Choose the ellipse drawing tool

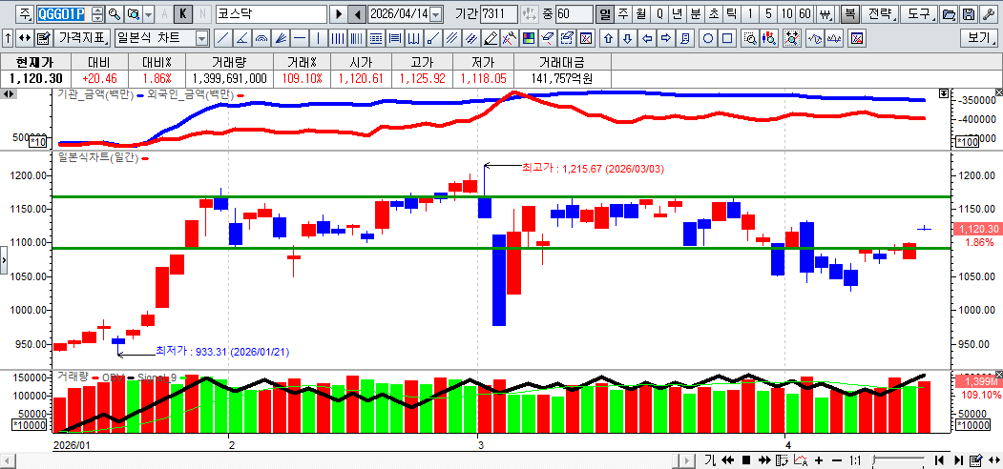[708, 38]
